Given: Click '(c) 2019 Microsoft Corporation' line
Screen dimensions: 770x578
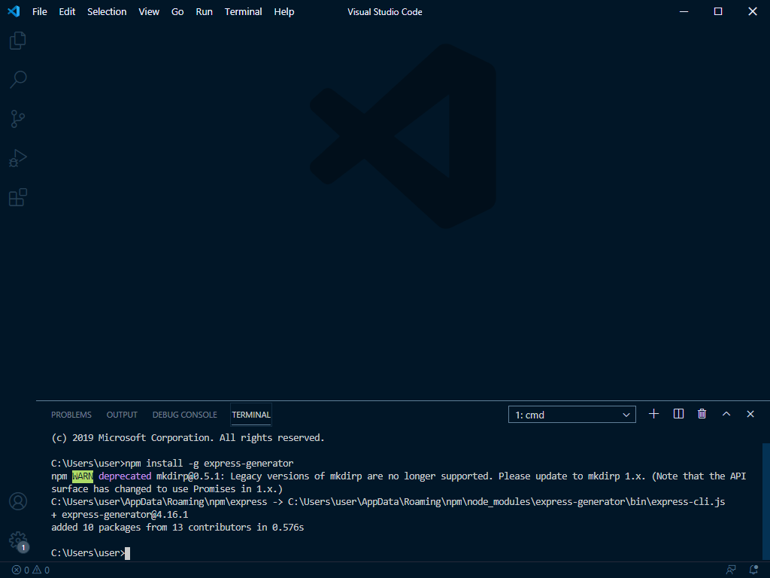Looking at the screenshot, I should click(187, 438).
